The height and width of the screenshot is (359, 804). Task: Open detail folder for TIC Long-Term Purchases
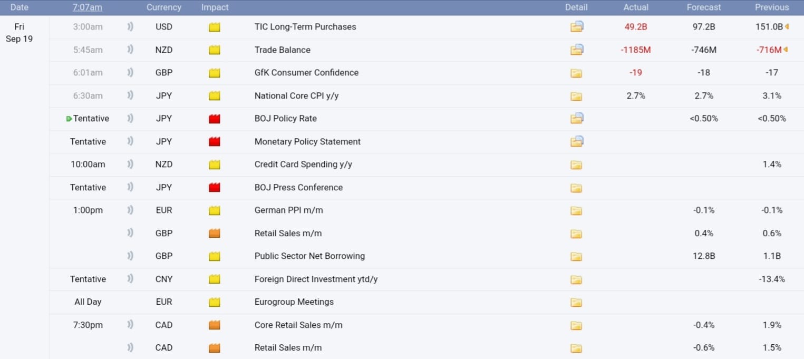pos(576,27)
